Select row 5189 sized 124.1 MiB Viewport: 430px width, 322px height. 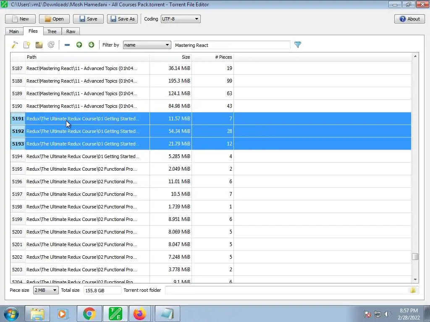211,93
